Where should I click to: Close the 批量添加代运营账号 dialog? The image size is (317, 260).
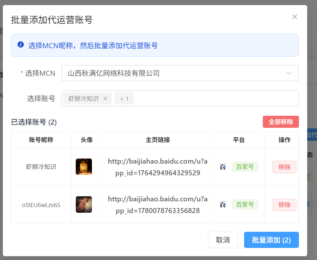[294, 17]
